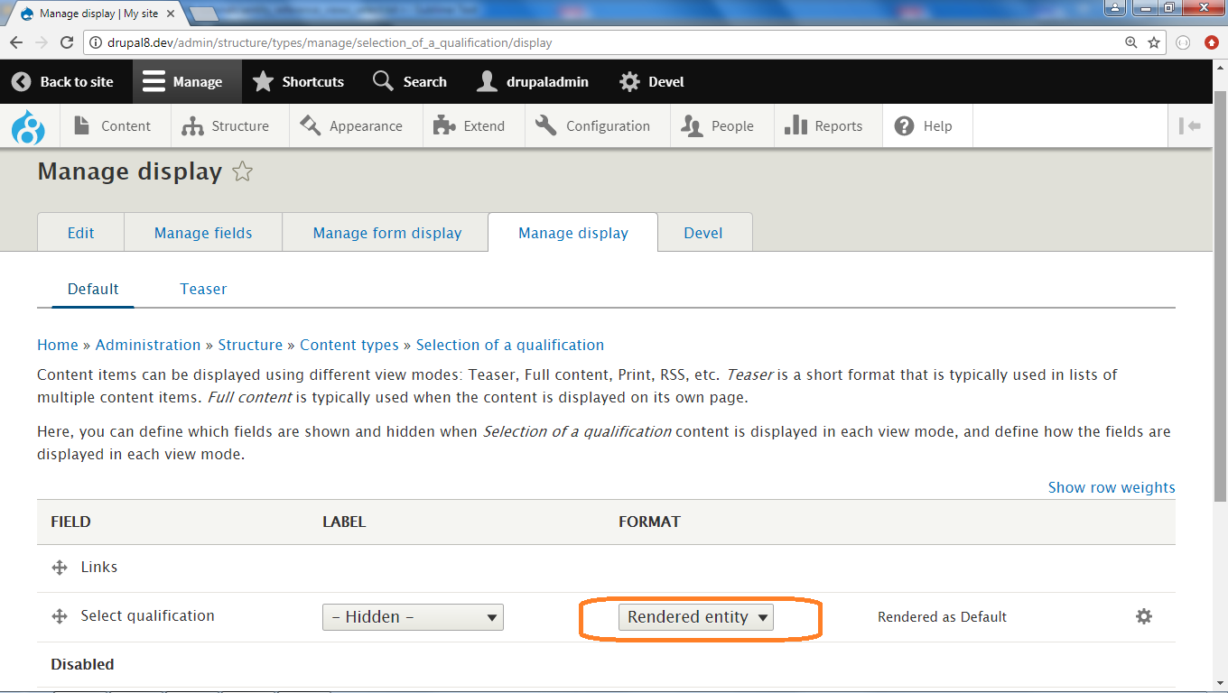
Task: Collapse the admin toolbar orientation arrow
Action: pos(1190,126)
